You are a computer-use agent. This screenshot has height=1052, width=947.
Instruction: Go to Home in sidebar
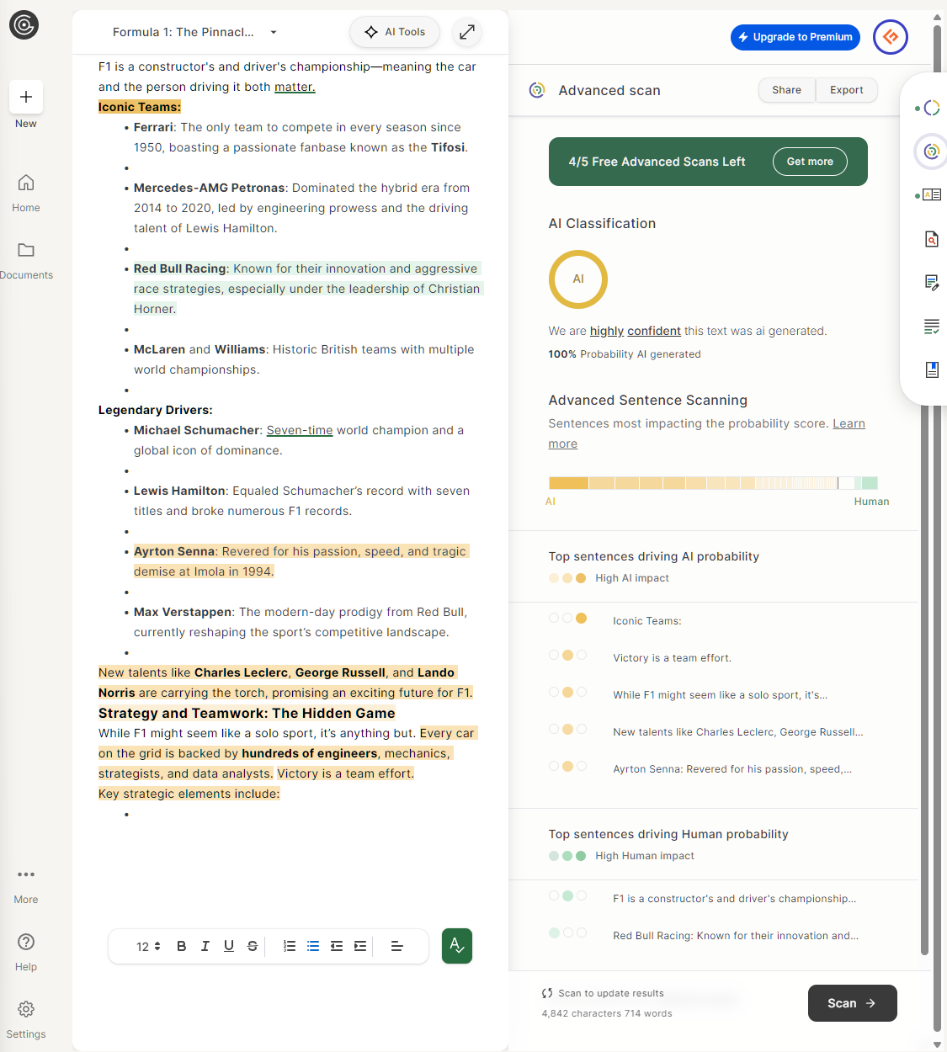tap(26, 193)
